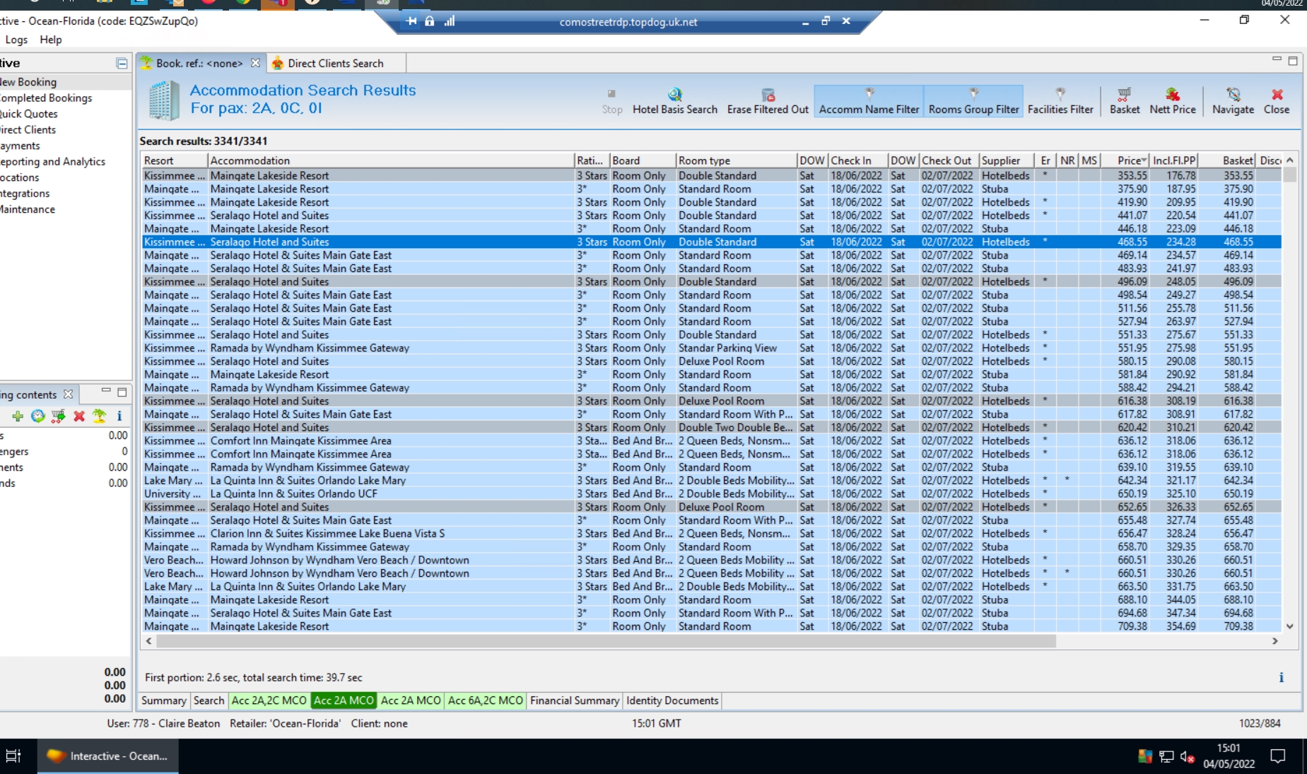Minimize the main editor area
Viewport: 1307px width, 774px height.
[1277, 59]
